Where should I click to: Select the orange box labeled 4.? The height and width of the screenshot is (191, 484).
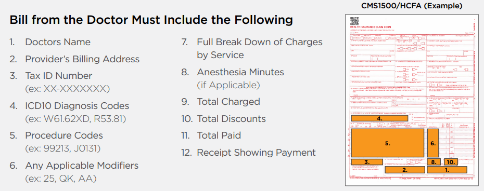pos(379,118)
